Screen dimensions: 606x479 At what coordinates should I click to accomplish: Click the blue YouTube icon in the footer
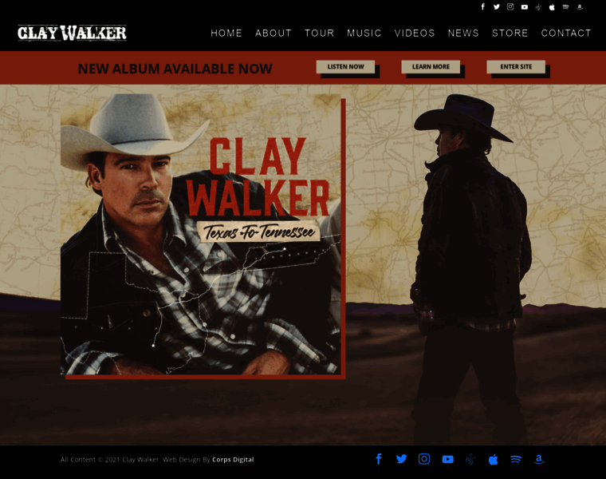[x=447, y=459]
